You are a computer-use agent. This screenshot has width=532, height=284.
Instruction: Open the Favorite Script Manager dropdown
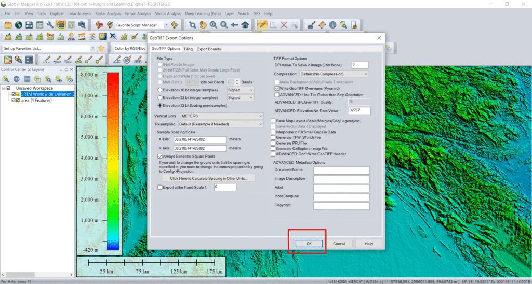click(166, 25)
